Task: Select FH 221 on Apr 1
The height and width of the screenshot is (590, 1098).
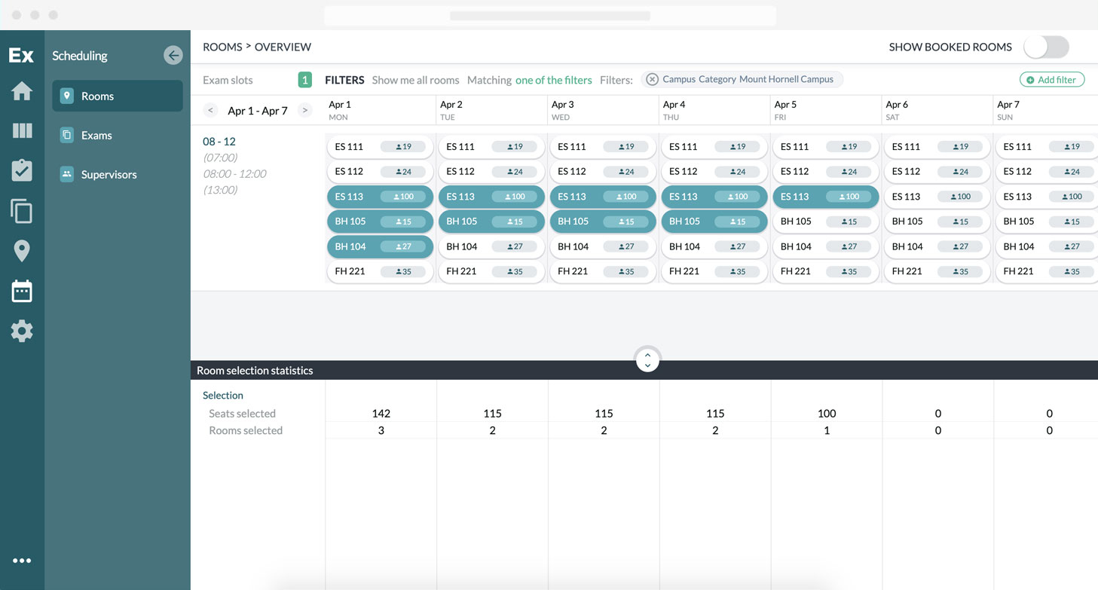Action: click(380, 271)
